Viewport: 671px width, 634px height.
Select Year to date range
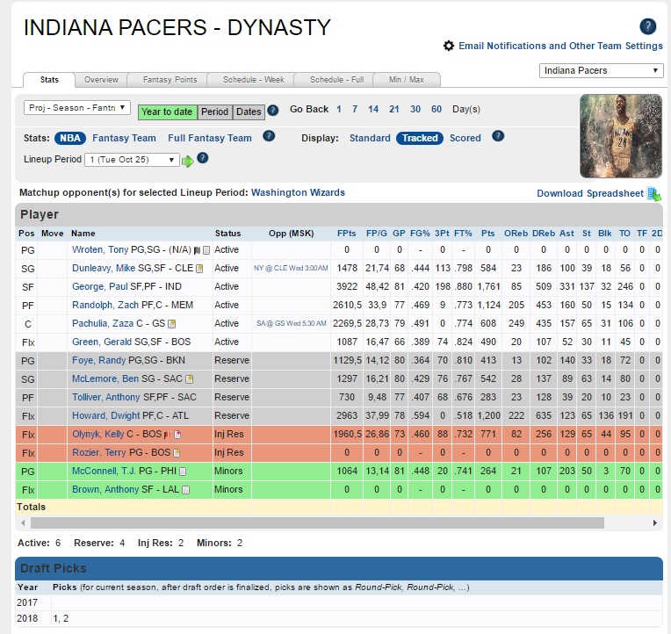pos(167,112)
